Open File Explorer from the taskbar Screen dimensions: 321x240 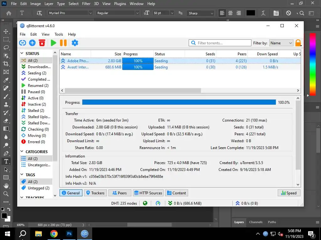[x=38, y=234]
